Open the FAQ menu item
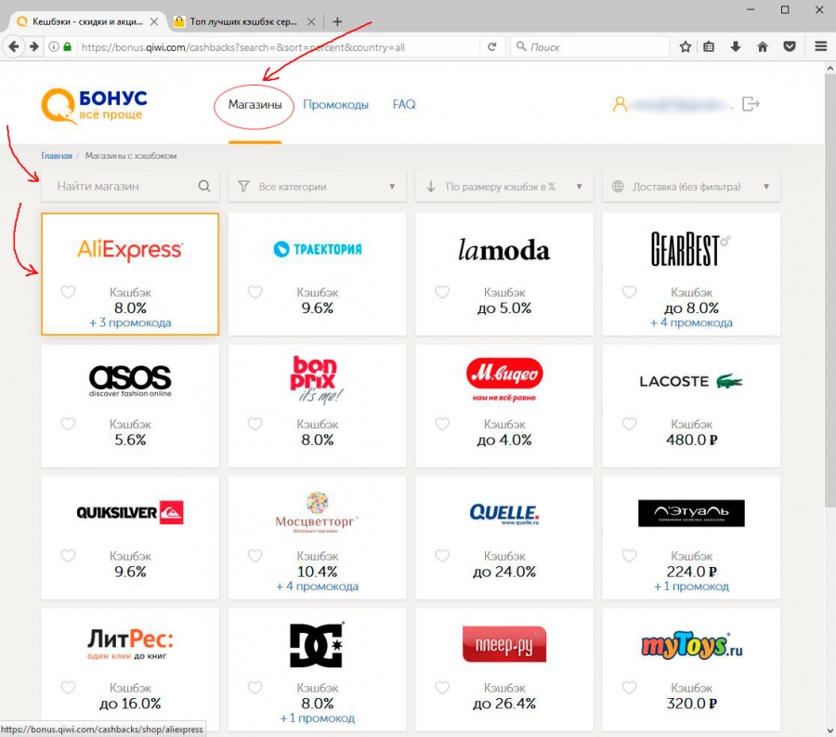Image resolution: width=836 pixels, height=737 pixels. point(404,104)
